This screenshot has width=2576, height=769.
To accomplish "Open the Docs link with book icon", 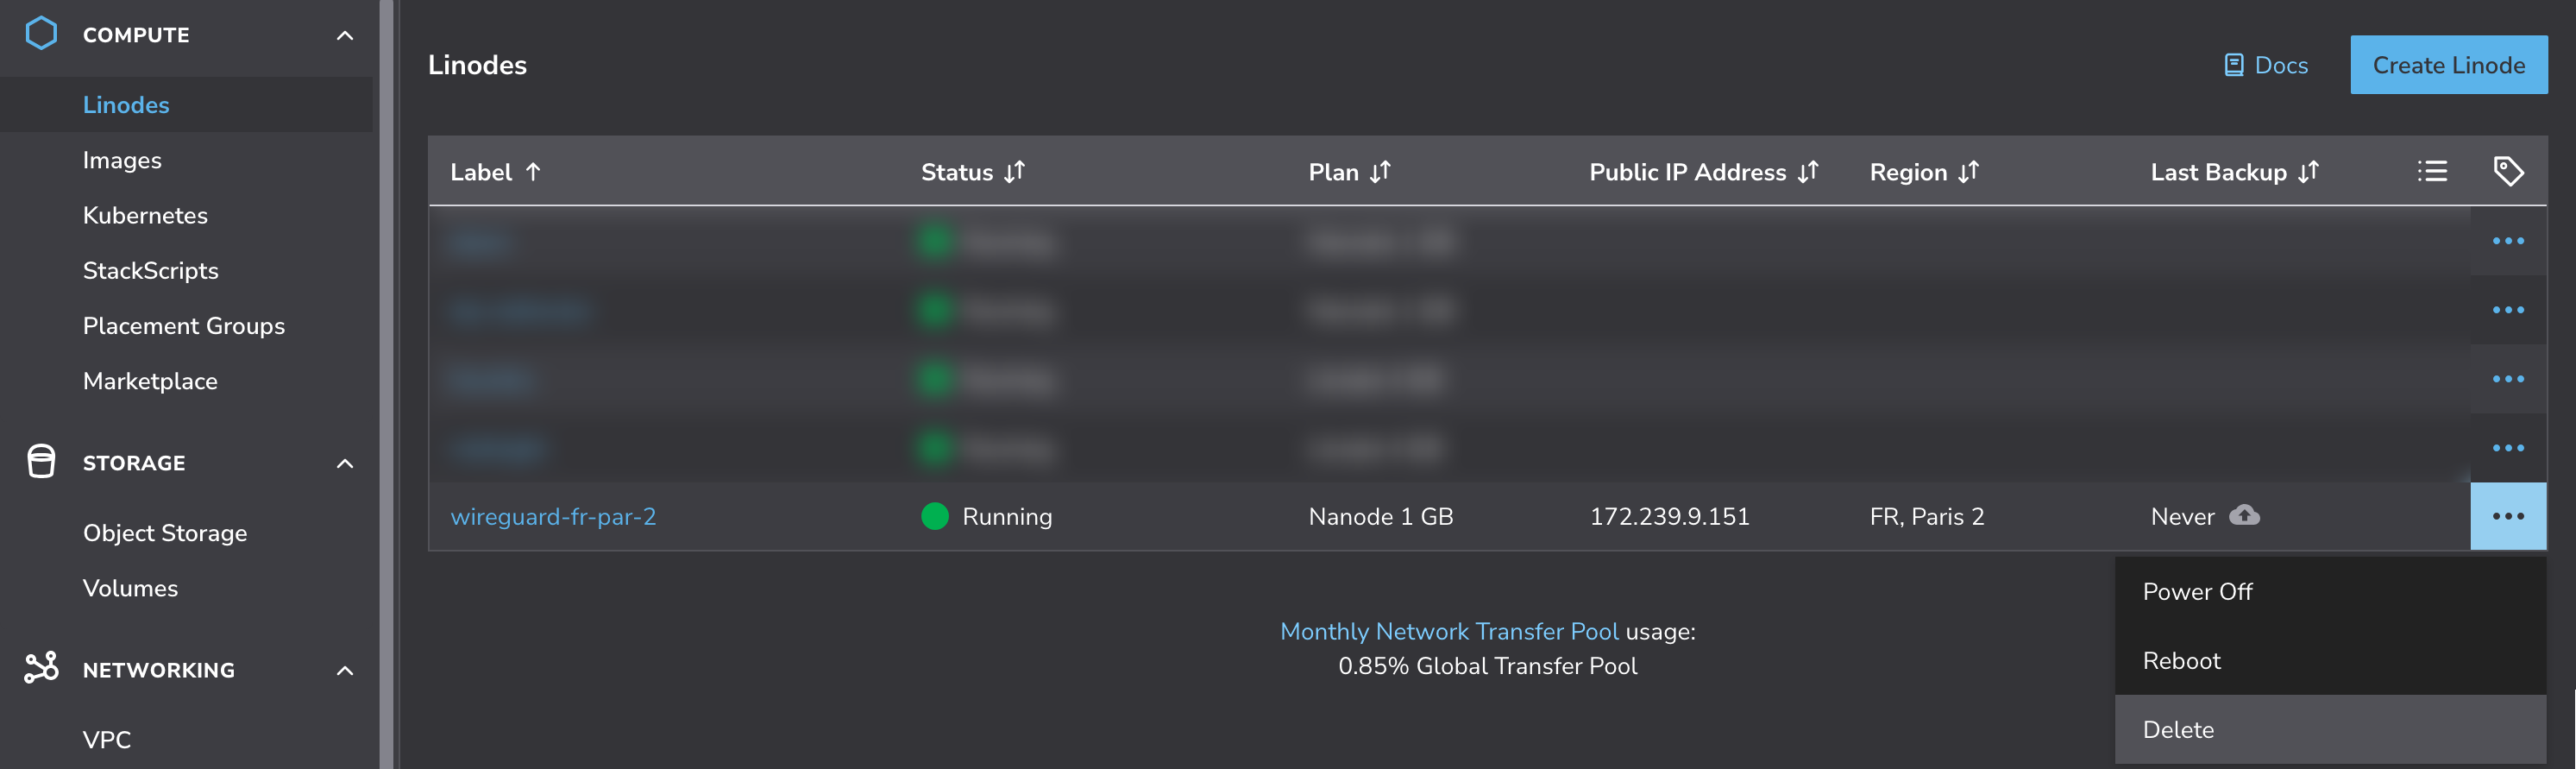I will tap(2265, 65).
